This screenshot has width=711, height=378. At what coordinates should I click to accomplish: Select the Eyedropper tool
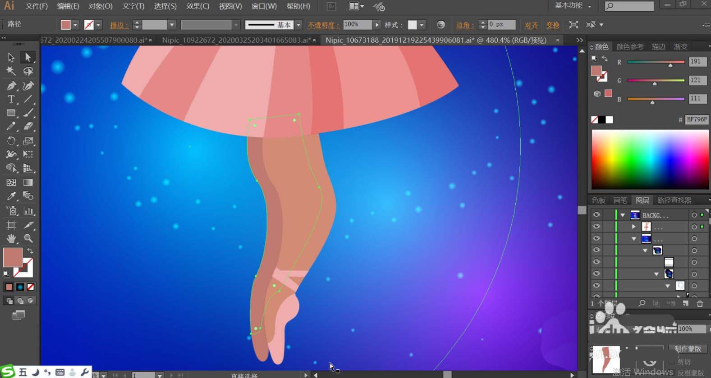click(11, 196)
